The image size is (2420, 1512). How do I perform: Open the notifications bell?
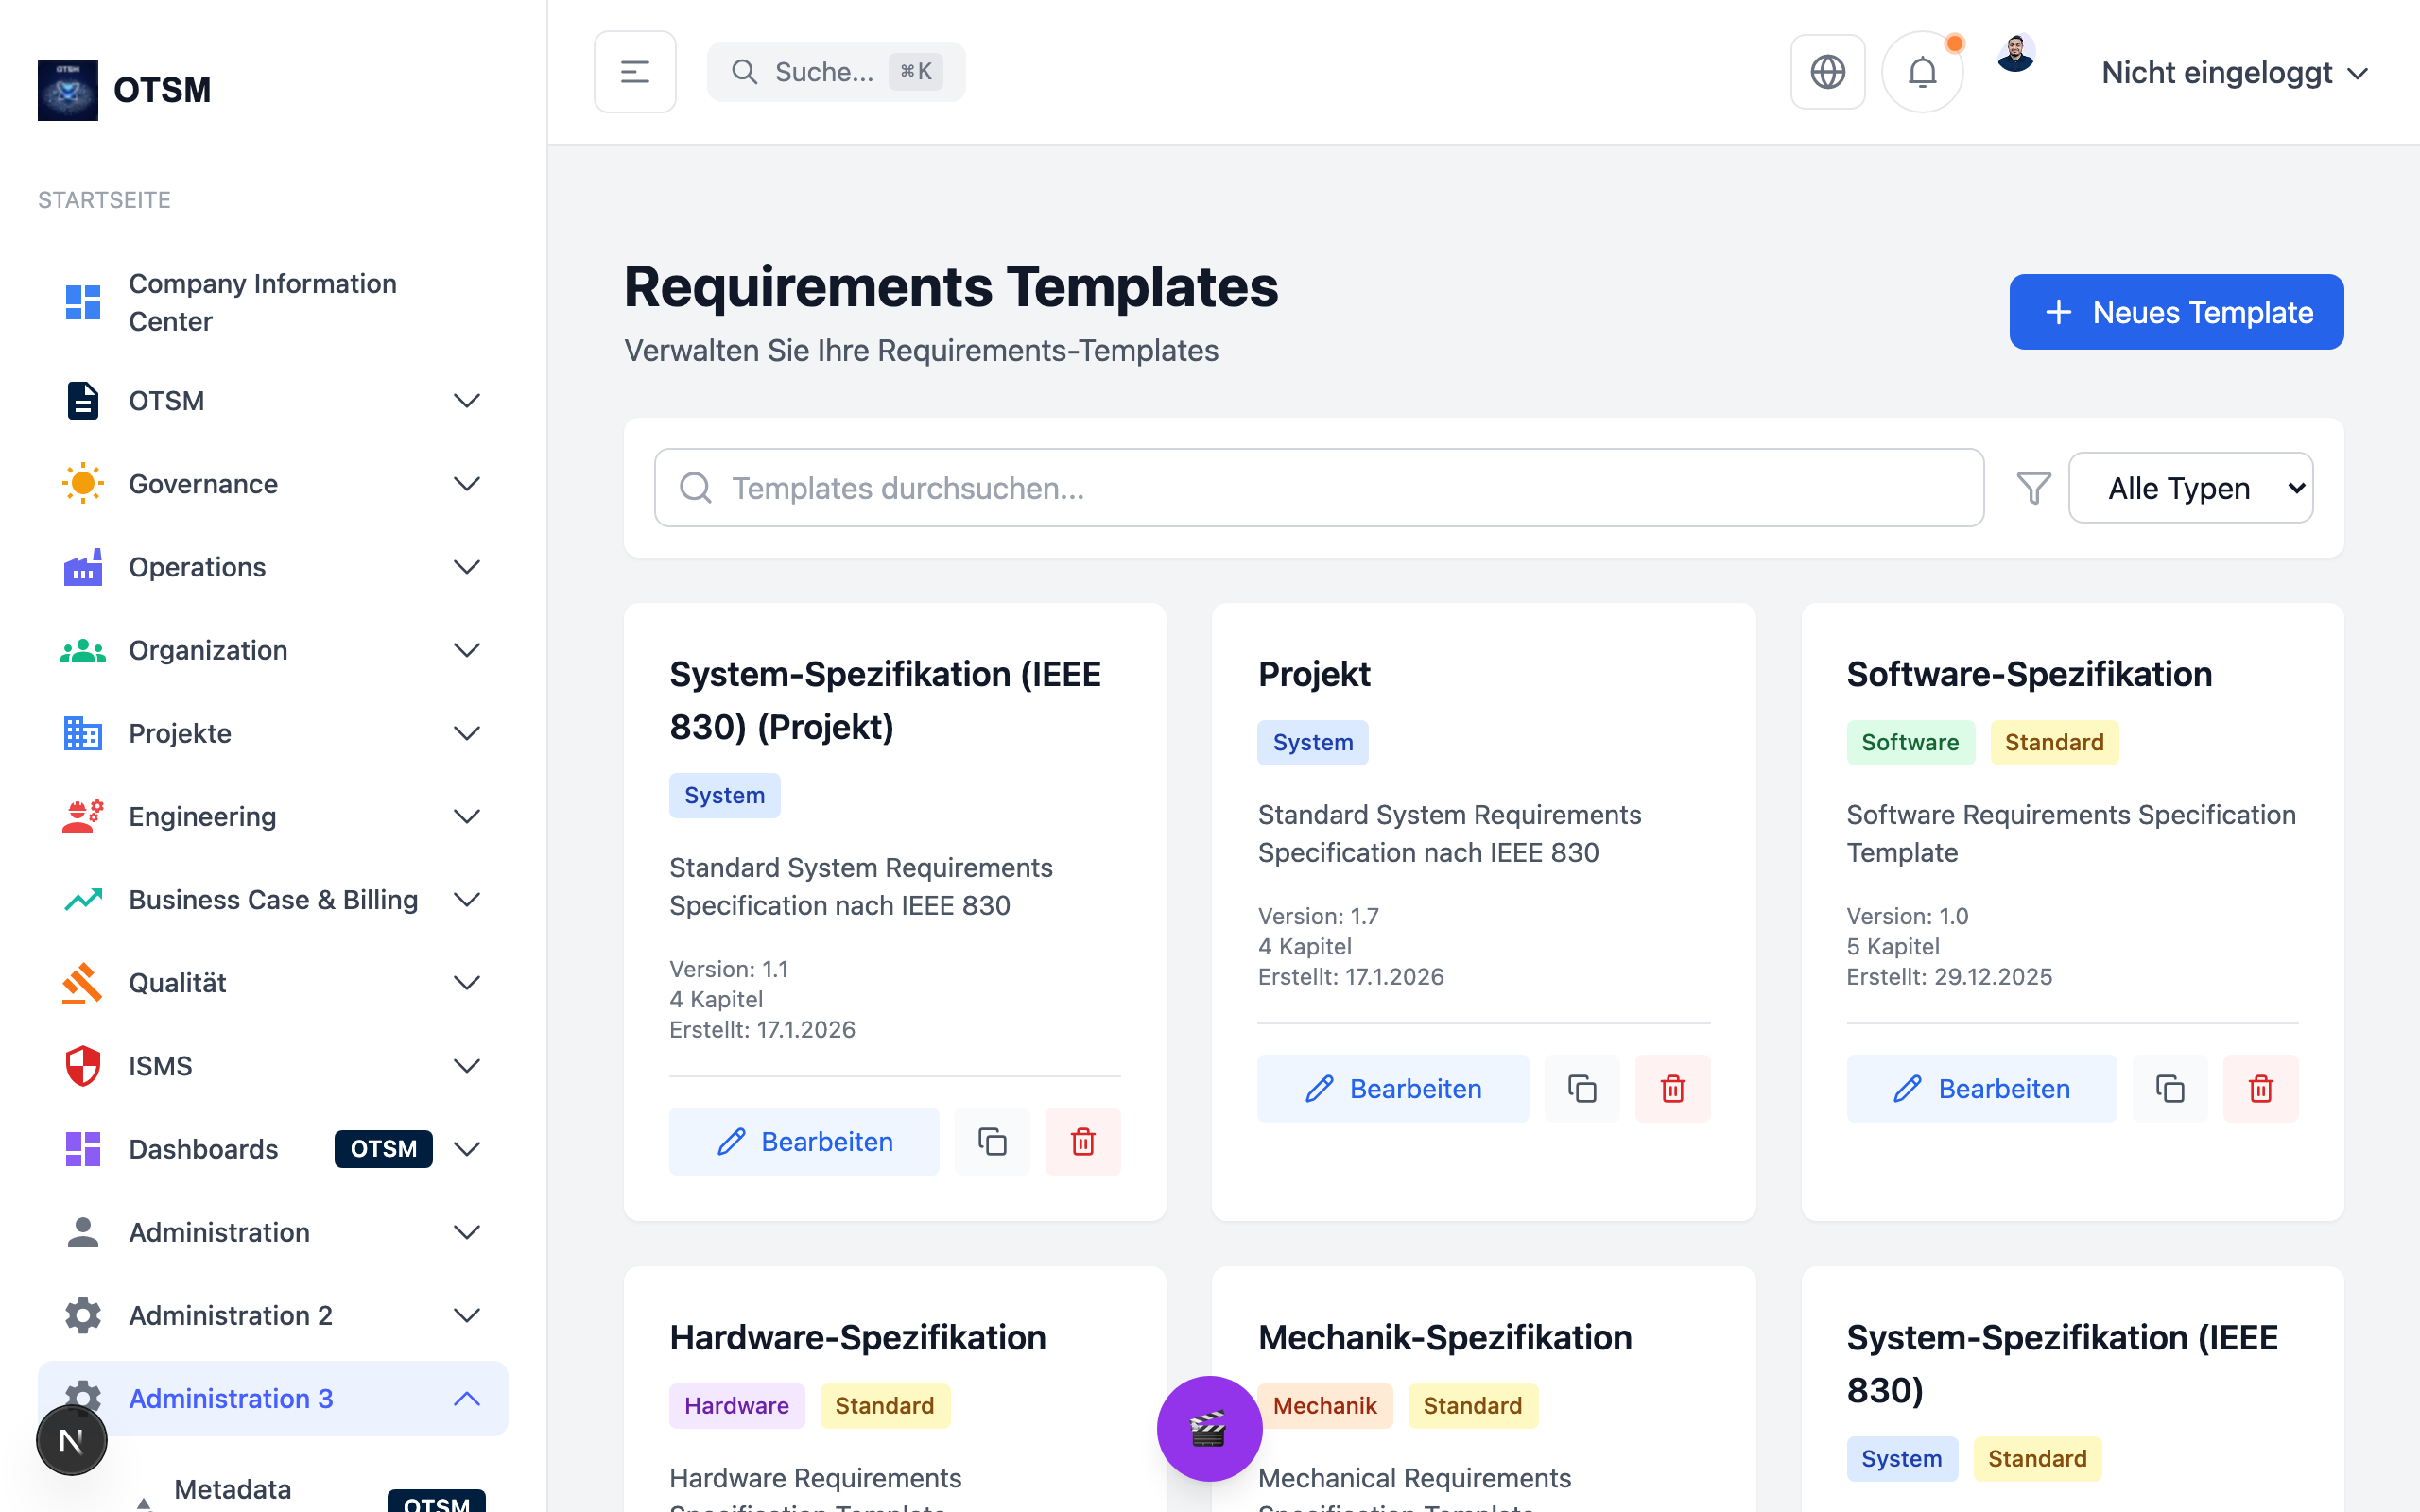click(x=1921, y=72)
